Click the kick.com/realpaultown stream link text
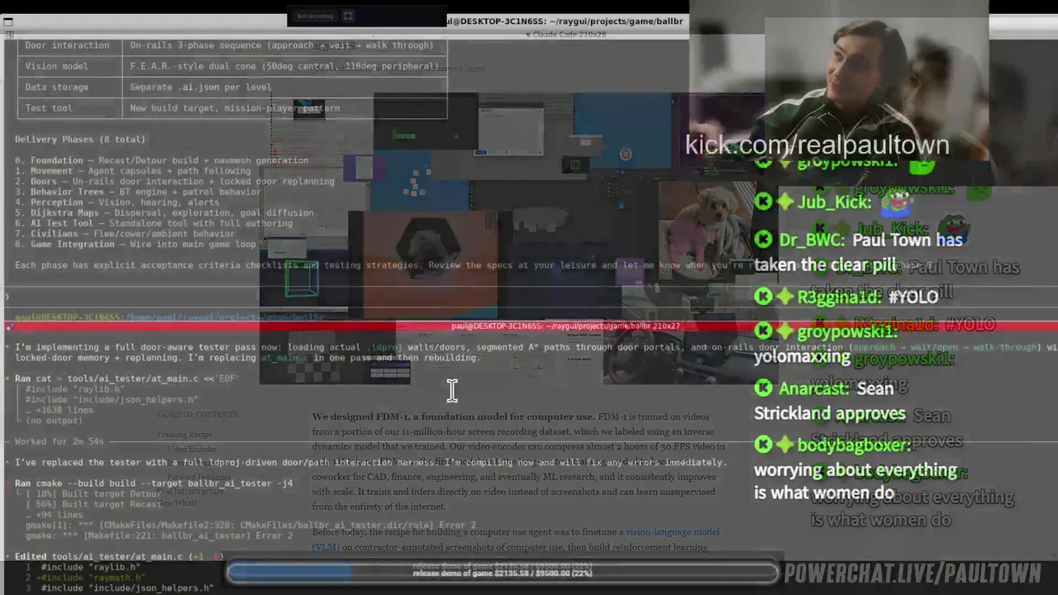The height and width of the screenshot is (595, 1058). 817,145
